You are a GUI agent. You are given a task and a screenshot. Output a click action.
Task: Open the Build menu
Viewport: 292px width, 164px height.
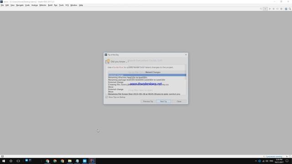point(50,5)
